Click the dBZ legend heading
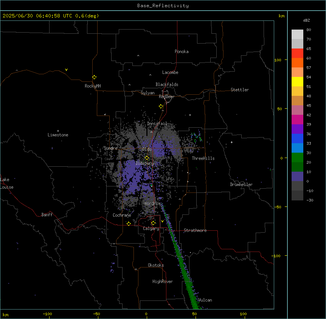Viewport: 326px width, 319px height. [306, 20]
